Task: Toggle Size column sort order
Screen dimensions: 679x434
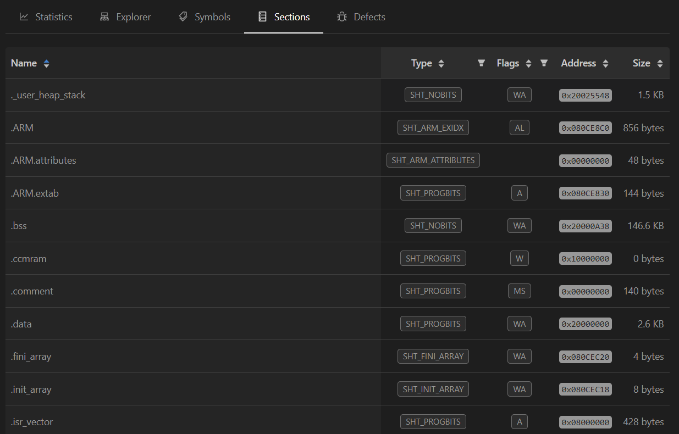Action: [660, 64]
